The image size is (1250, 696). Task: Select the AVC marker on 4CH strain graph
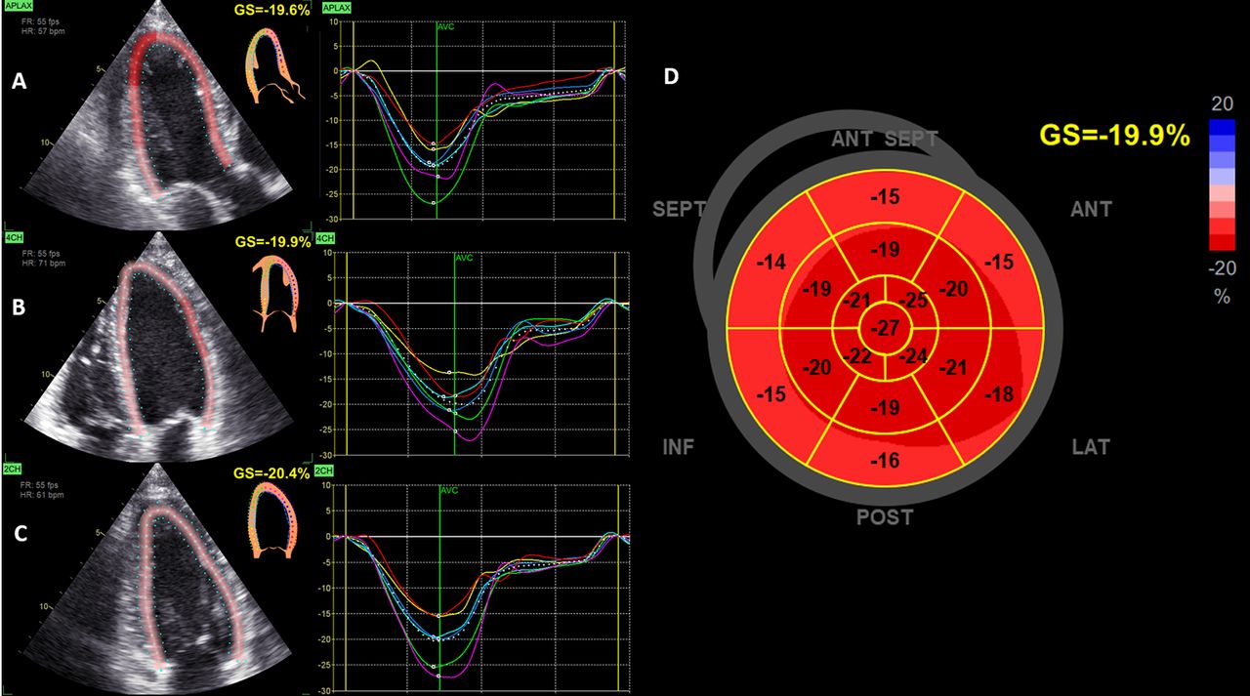pyautogui.click(x=464, y=259)
